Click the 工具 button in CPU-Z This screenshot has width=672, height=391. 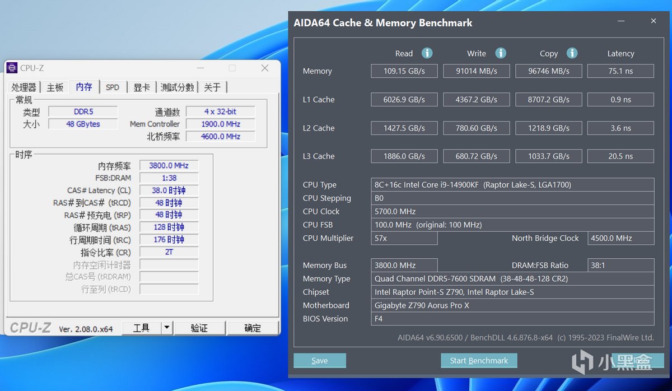click(x=141, y=328)
